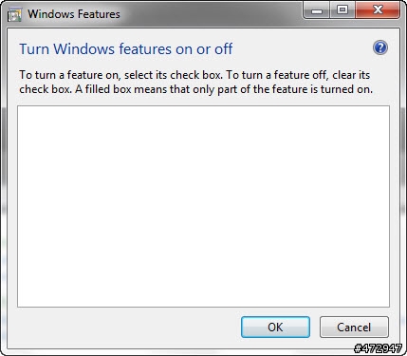Confirm changes with the OK button

click(x=275, y=327)
